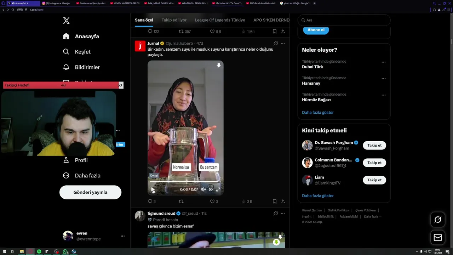453x255 pixels.
Task: Click Gönderi yayınla button
Action: [x=90, y=192]
